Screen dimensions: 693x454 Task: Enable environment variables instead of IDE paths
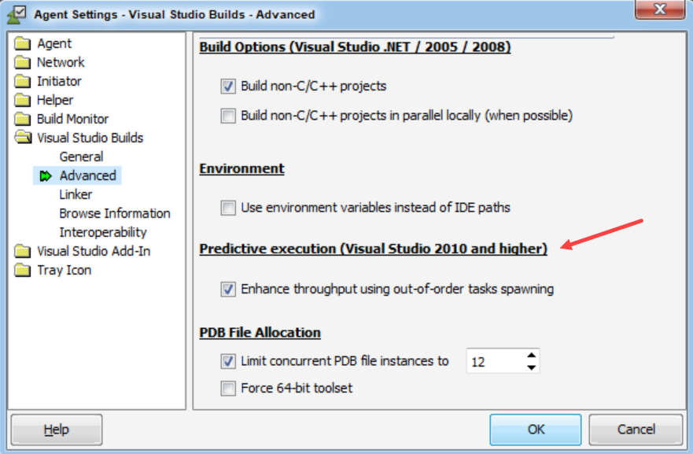(228, 208)
